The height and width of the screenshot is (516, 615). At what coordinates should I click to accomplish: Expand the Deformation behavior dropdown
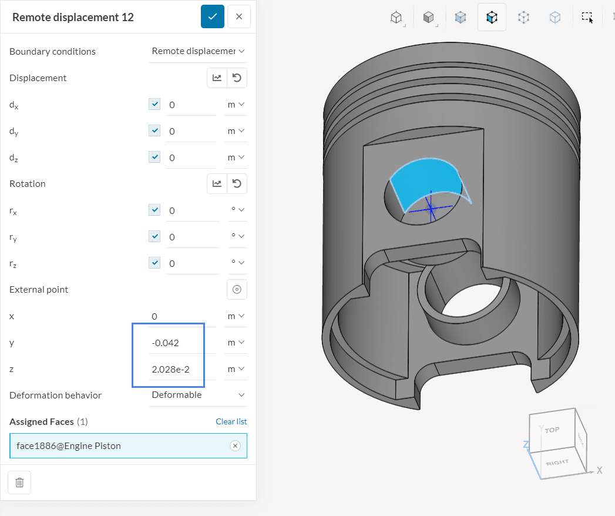[198, 395]
